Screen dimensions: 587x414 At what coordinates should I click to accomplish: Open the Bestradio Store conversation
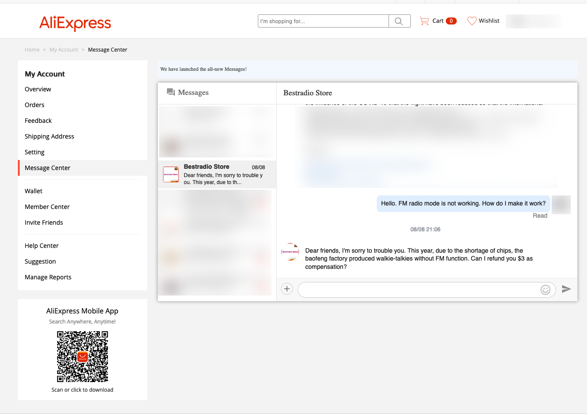[217, 174]
